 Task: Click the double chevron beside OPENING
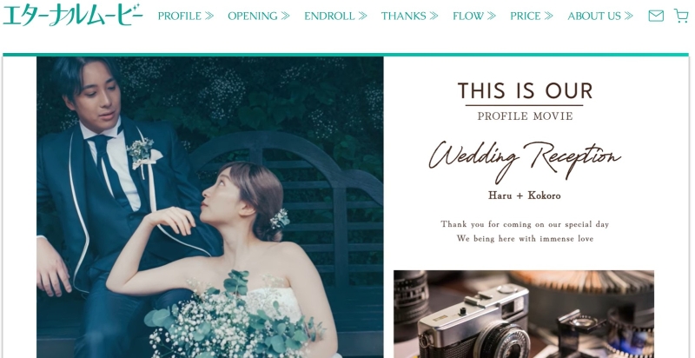tap(286, 16)
